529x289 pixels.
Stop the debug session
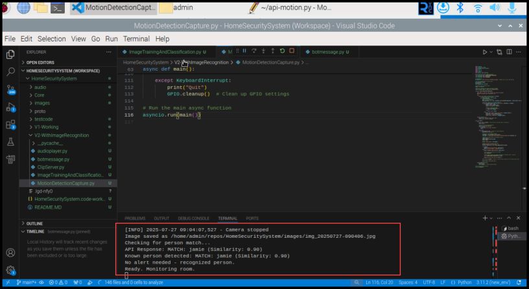tap(292, 51)
